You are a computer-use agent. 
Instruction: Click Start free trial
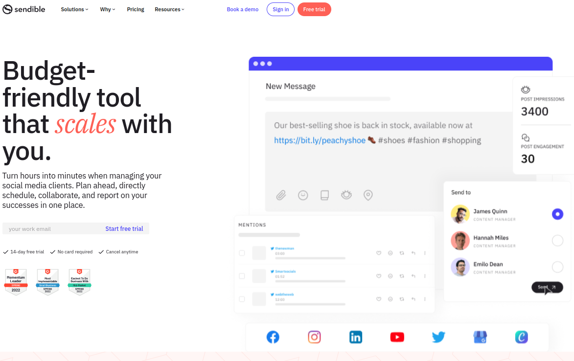124,228
